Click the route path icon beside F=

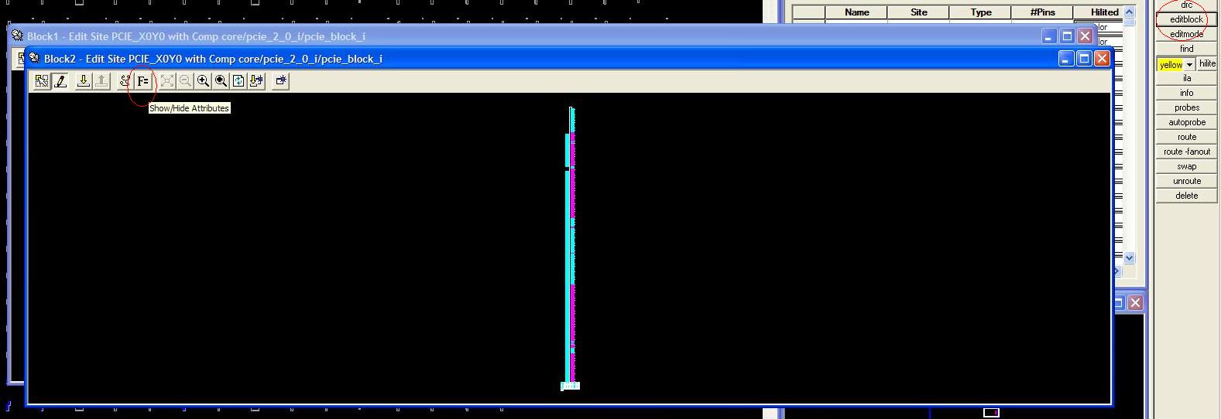(x=124, y=81)
